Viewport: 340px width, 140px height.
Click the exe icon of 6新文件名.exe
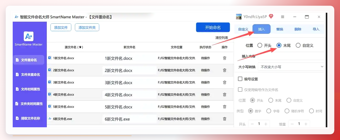(x=50, y=119)
